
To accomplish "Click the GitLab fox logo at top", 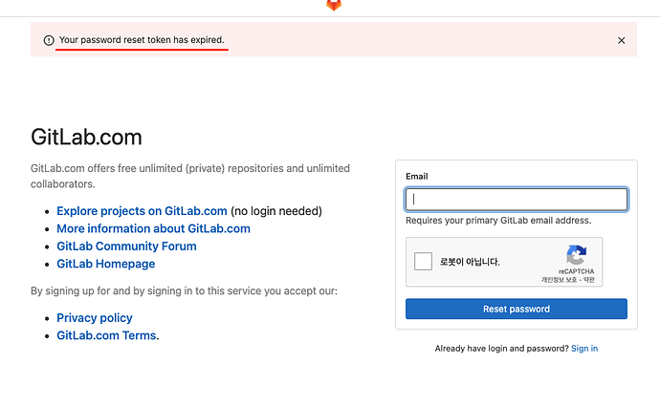I will [333, 5].
